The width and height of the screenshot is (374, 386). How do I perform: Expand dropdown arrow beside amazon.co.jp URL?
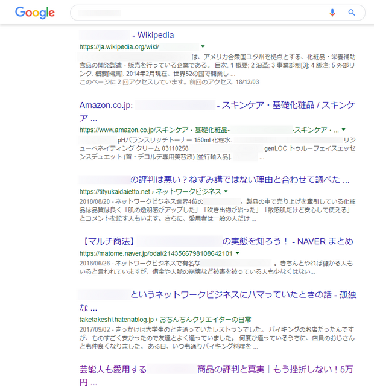(x=344, y=130)
